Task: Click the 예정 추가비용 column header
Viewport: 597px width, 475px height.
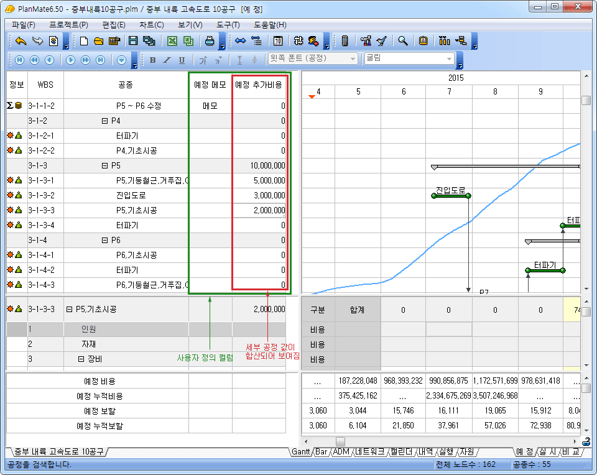Action: tap(259, 85)
